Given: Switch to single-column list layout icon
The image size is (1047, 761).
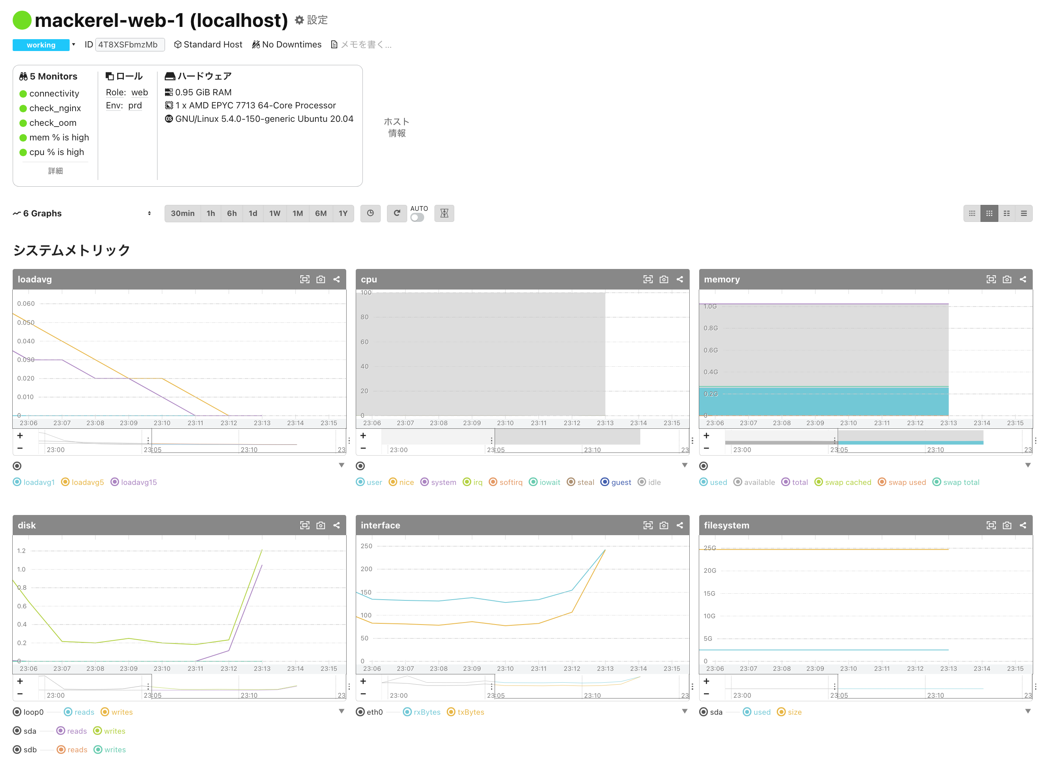Looking at the screenshot, I should [x=1023, y=213].
